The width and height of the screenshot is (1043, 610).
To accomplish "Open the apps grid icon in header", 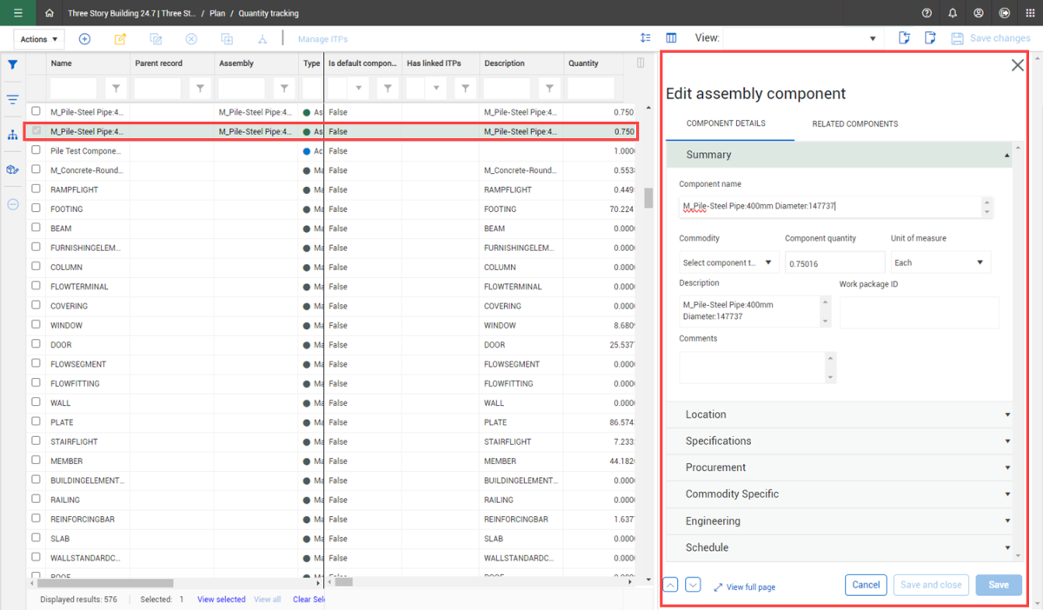I will (x=1030, y=13).
